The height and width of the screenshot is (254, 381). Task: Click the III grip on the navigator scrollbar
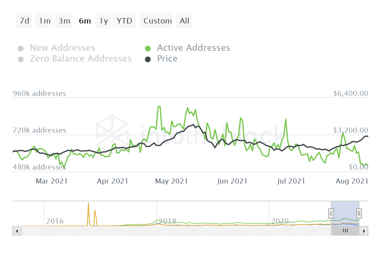(345, 231)
